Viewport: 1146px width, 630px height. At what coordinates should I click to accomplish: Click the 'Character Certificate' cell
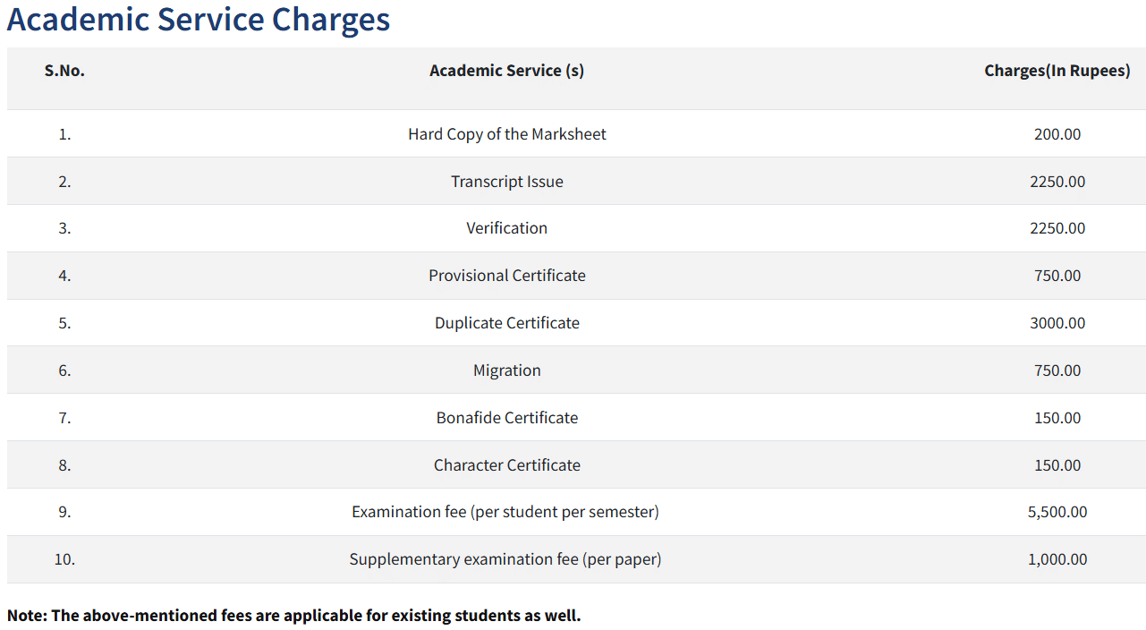coord(507,465)
